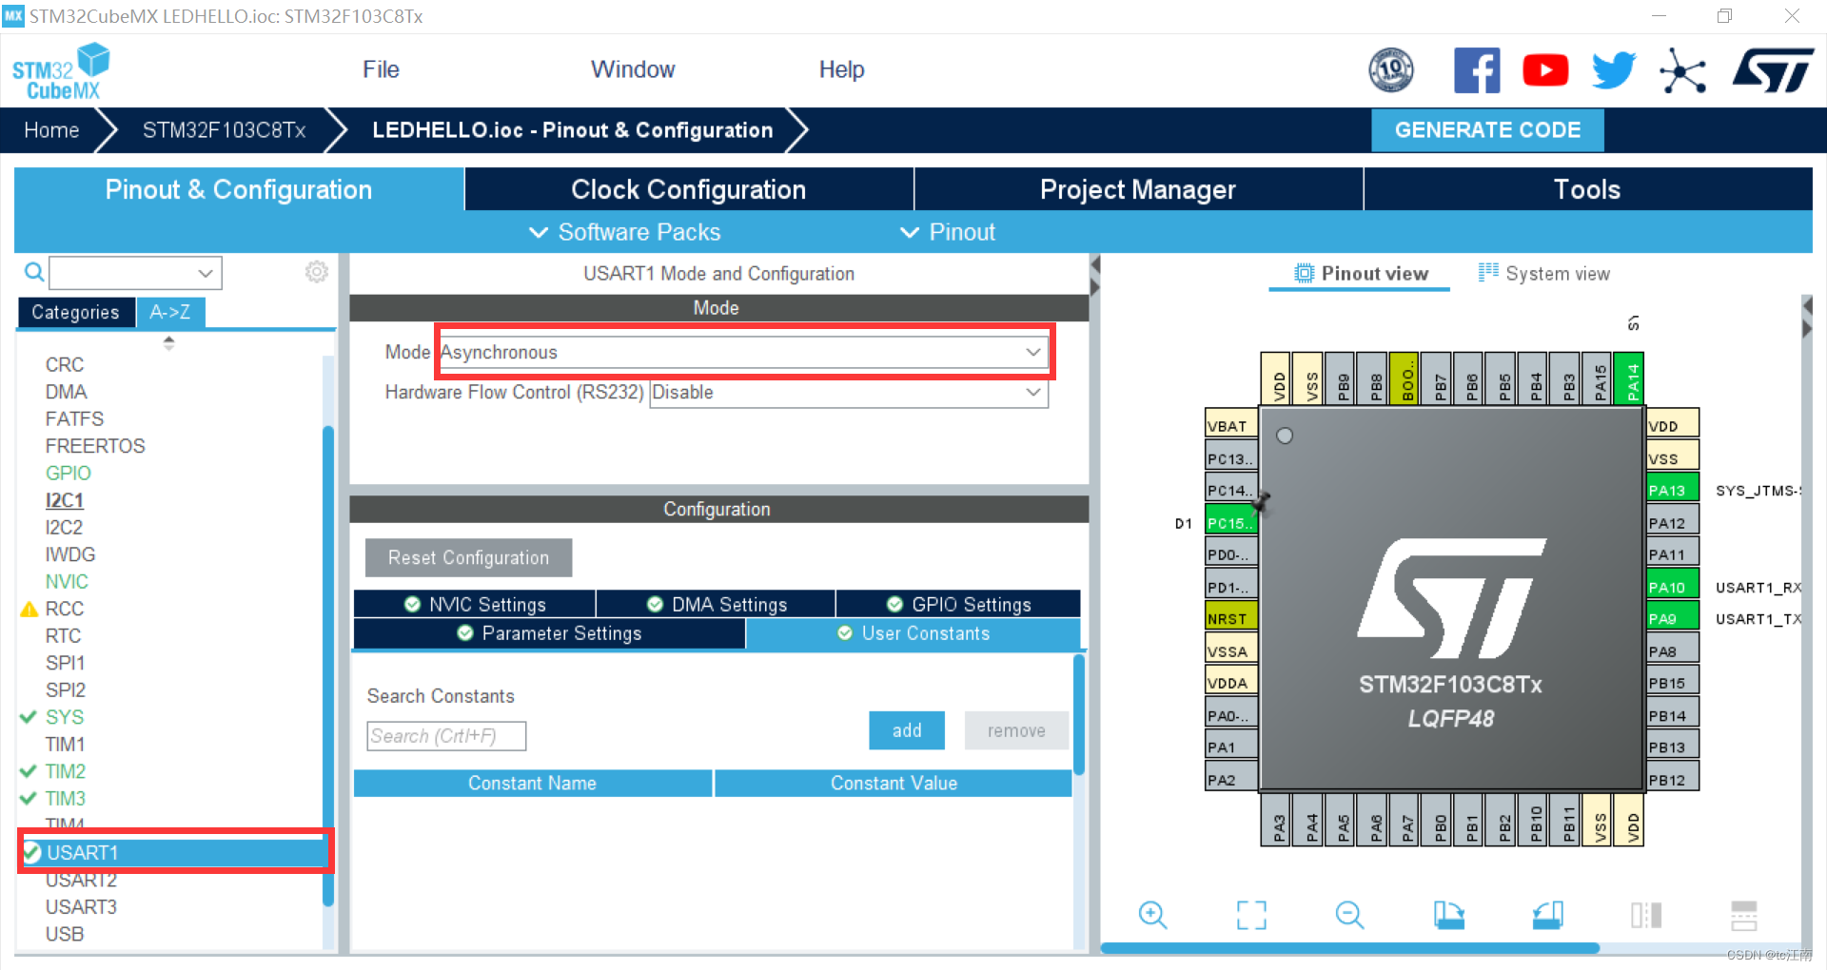Open the File menu
The width and height of the screenshot is (1827, 970).
[381, 69]
